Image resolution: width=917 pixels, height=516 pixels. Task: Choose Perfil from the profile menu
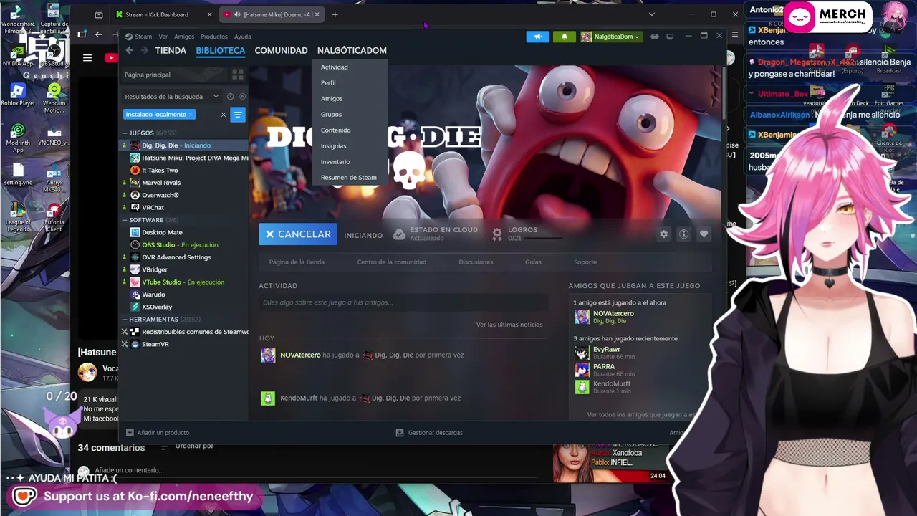(x=328, y=83)
